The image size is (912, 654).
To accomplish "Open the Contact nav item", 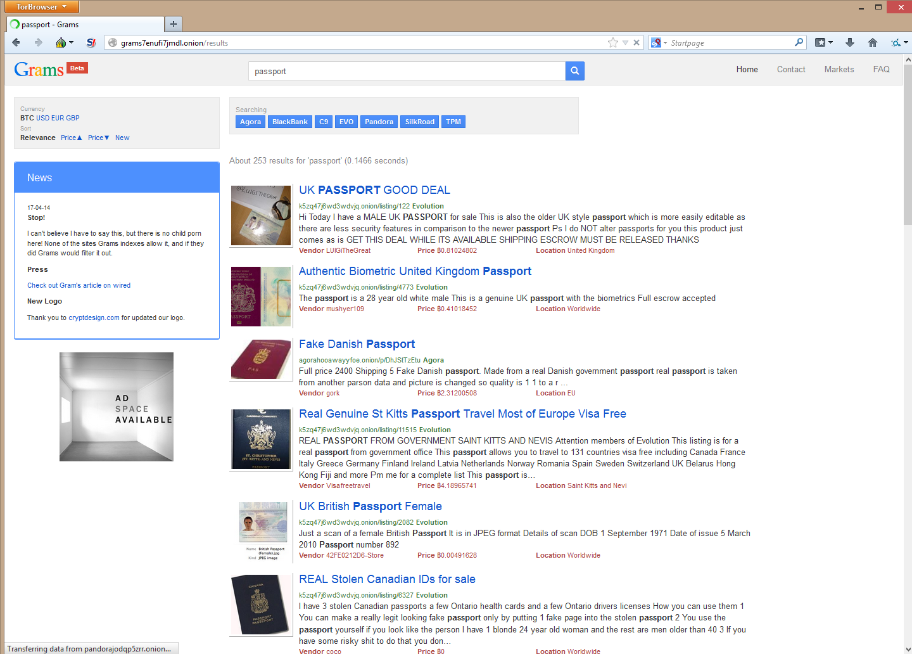I will [791, 70].
